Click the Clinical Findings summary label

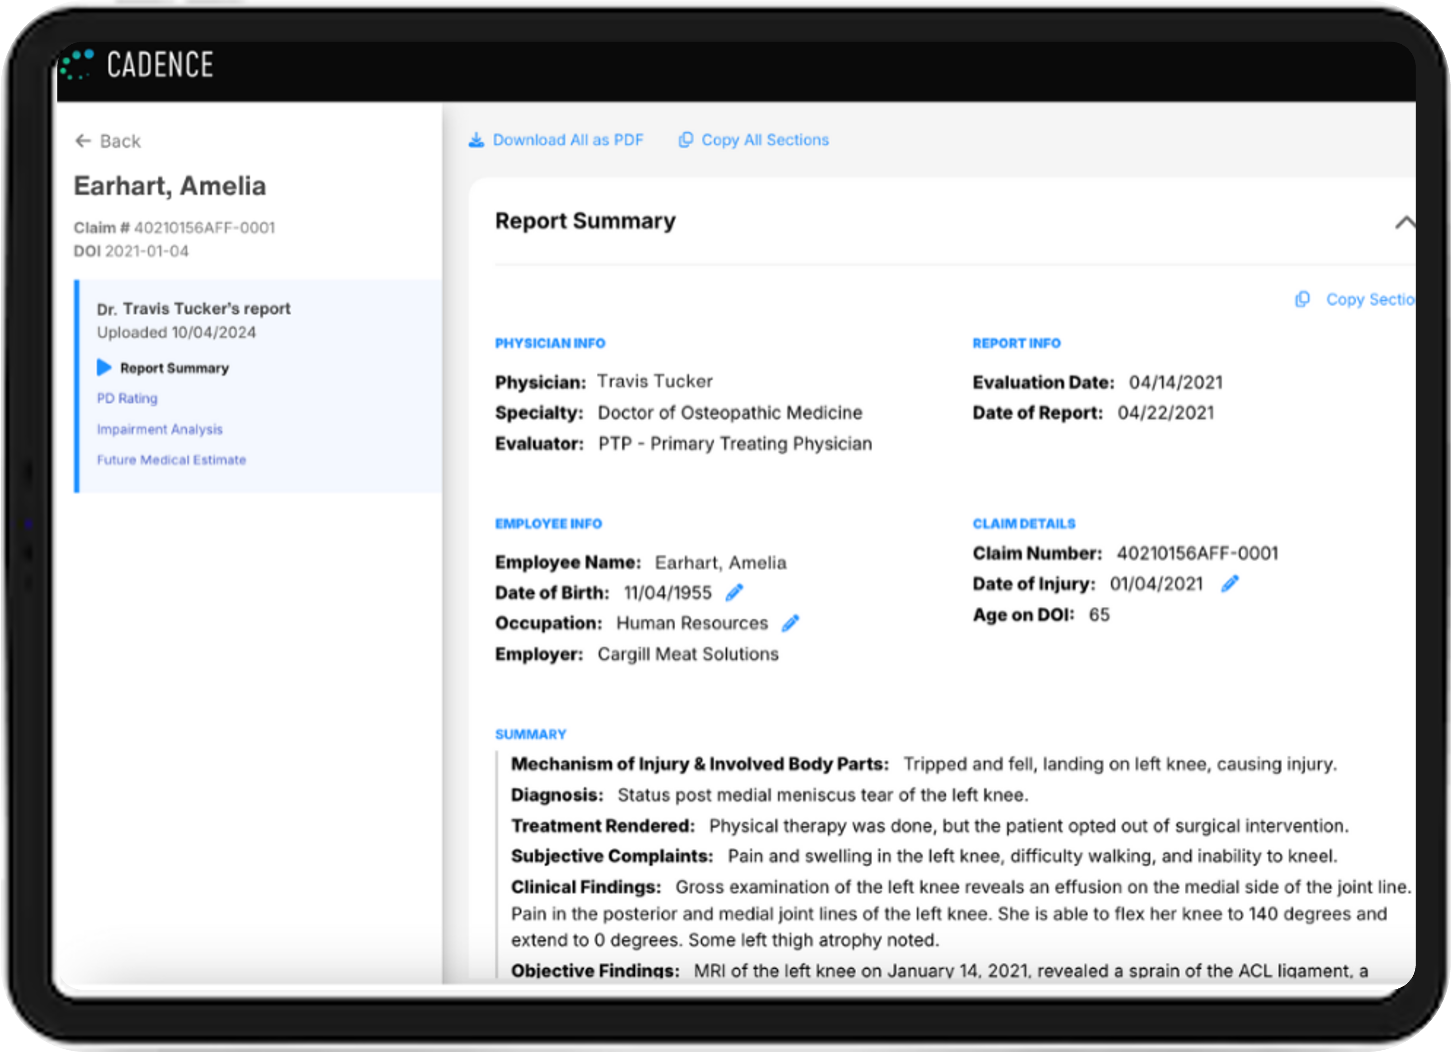point(586,887)
